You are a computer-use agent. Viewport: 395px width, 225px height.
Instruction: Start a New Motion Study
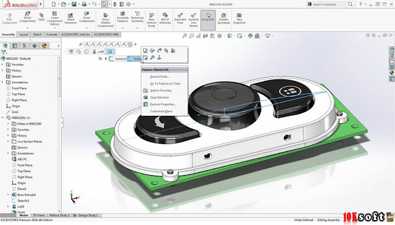pos(151,20)
